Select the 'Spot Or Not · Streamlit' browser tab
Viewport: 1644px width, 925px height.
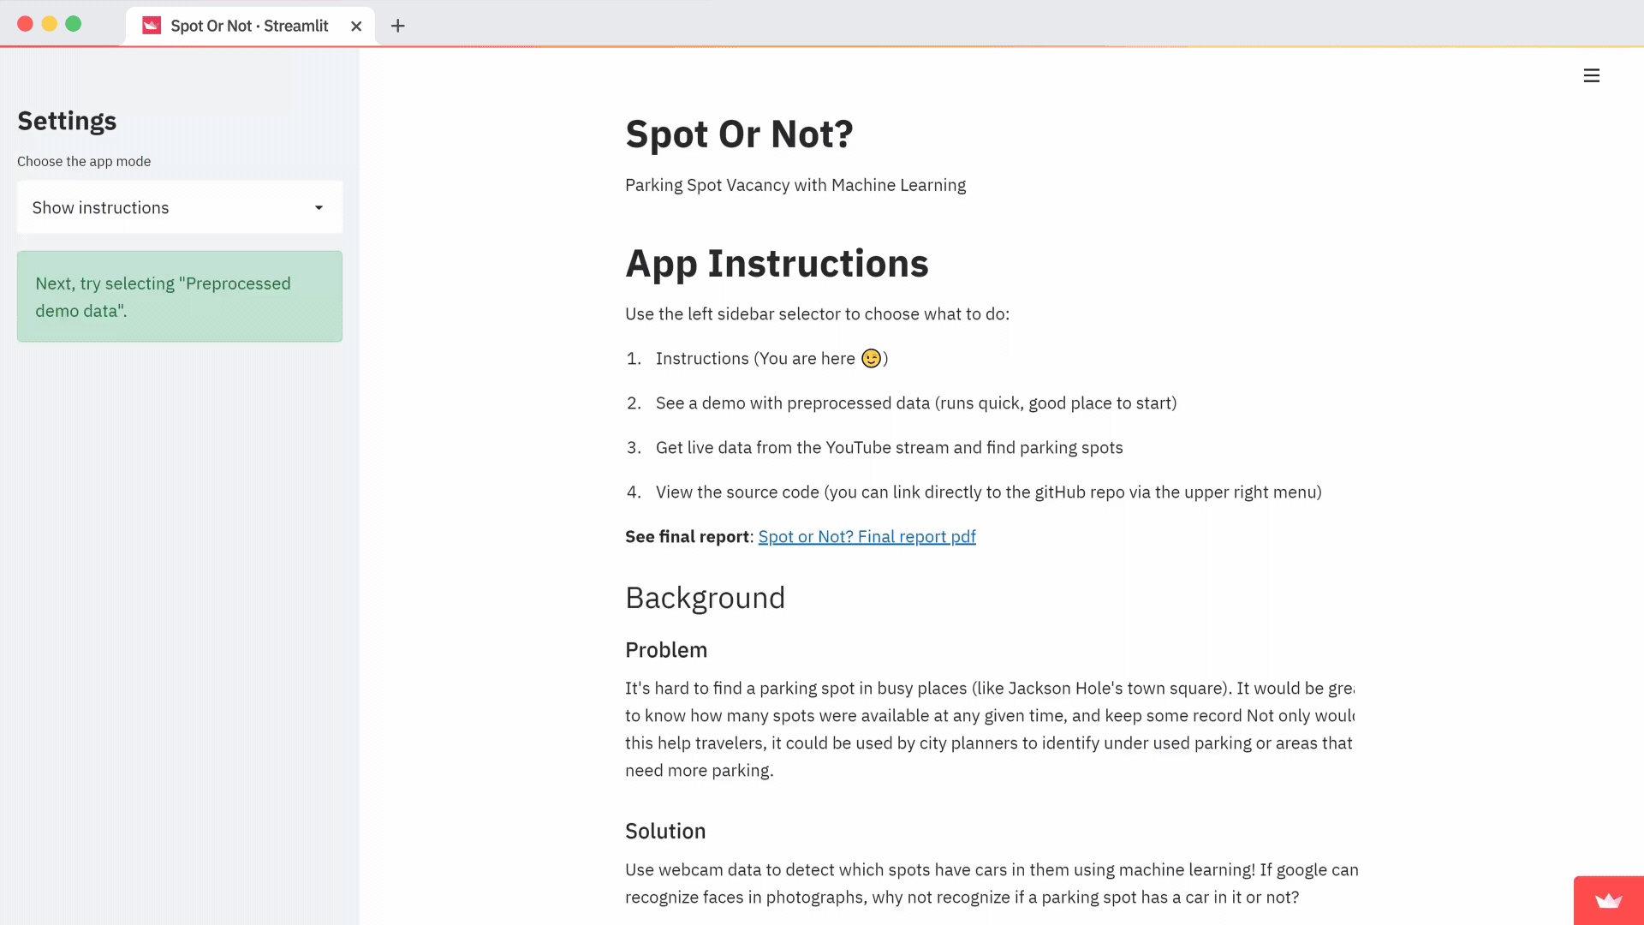[x=248, y=26]
